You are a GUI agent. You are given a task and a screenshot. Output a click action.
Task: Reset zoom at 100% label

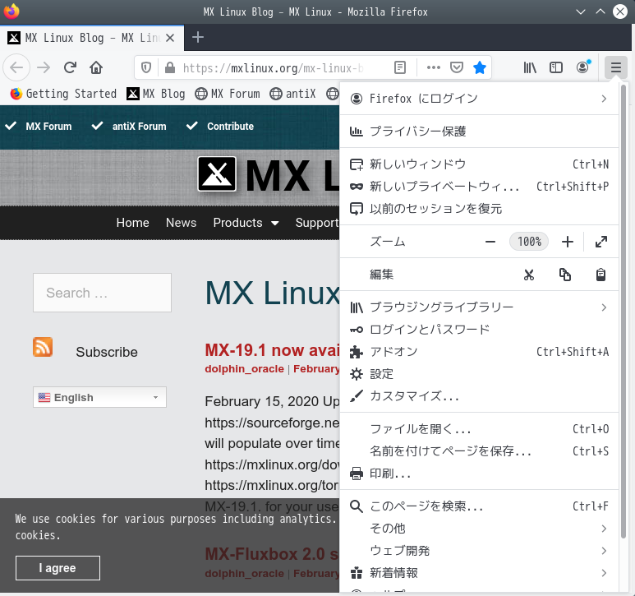(529, 242)
